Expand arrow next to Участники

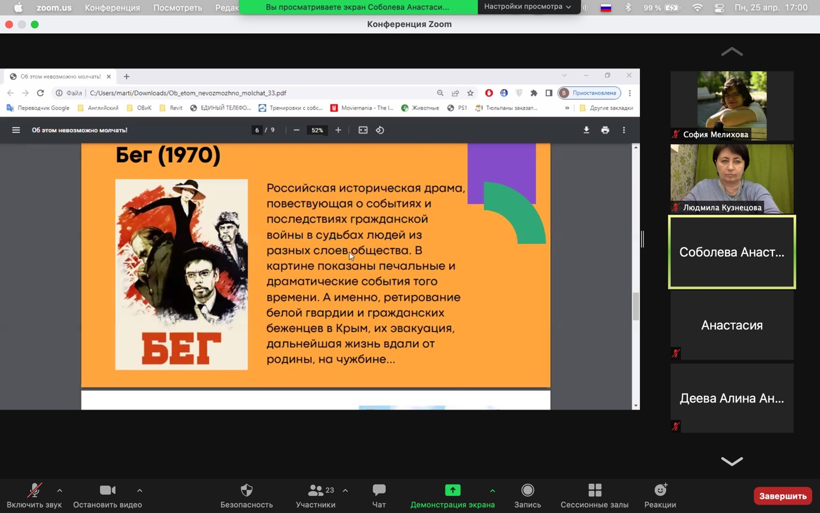[345, 490]
